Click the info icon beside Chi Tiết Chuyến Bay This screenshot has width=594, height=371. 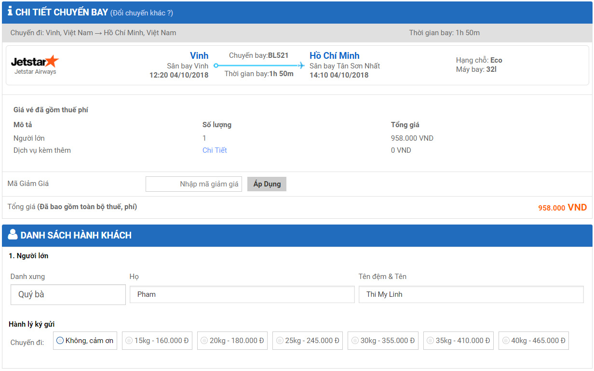coord(10,12)
